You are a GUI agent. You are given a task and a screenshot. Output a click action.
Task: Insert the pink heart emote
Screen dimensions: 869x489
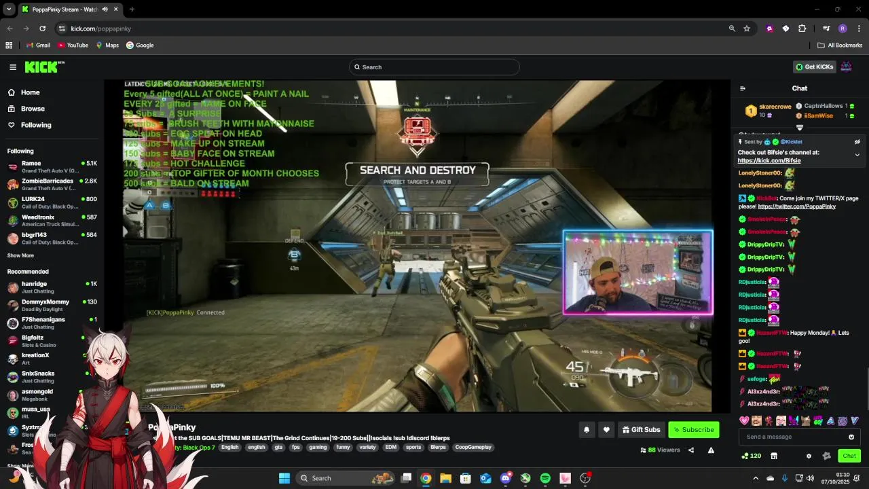click(x=744, y=420)
